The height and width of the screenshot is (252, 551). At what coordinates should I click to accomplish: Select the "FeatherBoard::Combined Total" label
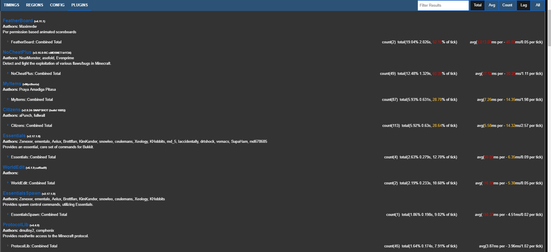(36, 42)
